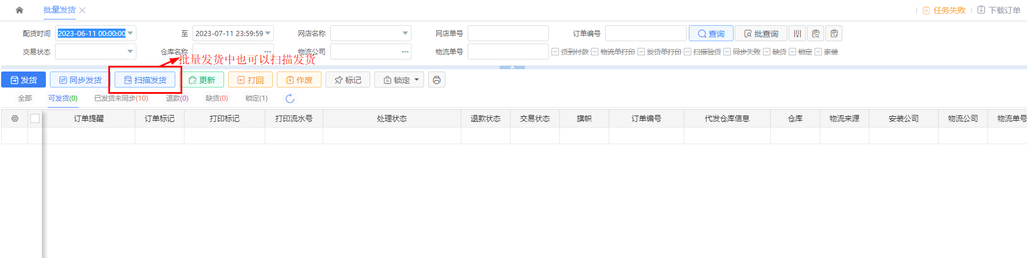Click the 订单标记 column header

click(160, 118)
